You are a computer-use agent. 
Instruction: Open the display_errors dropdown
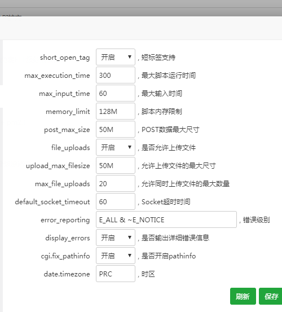coord(116,238)
